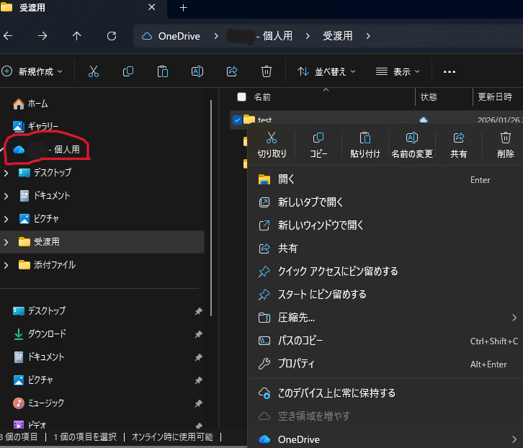Viewport: 523px width, 448px height.
Task: Click the cut scissors icon in toolbar
Action: coord(94,71)
